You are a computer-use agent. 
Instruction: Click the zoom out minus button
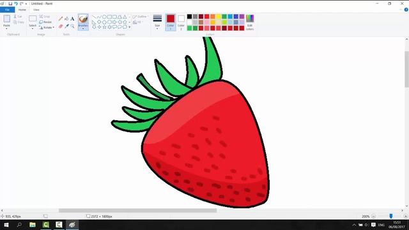pos(373,216)
